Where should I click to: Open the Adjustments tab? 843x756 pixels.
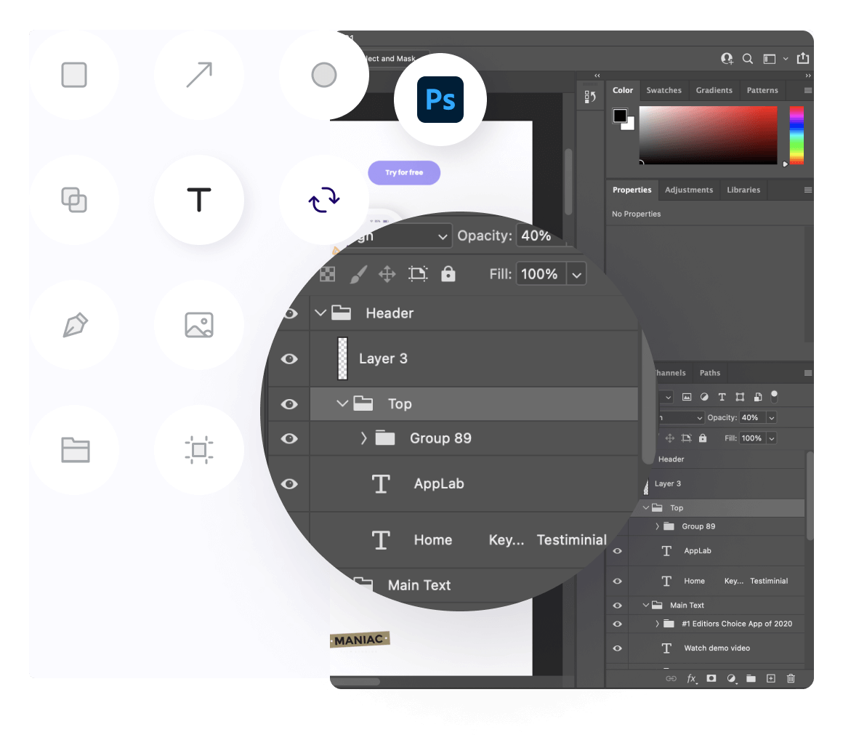[688, 190]
